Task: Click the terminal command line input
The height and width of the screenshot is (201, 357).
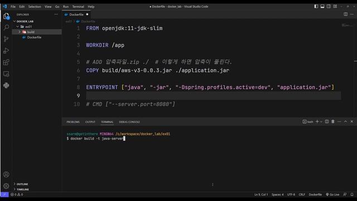Action: [x=96, y=138]
